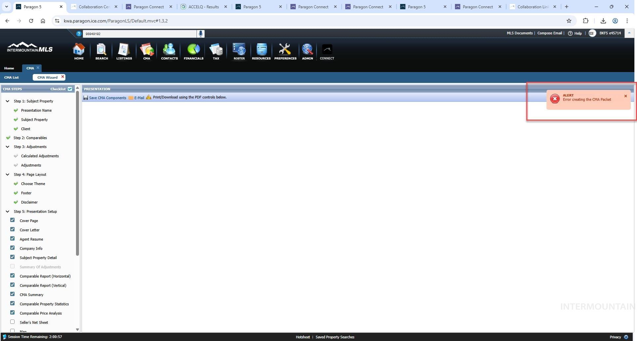Collapse Step 5: Presentation Setup
Image resolution: width=637 pixels, height=341 pixels.
8,211
